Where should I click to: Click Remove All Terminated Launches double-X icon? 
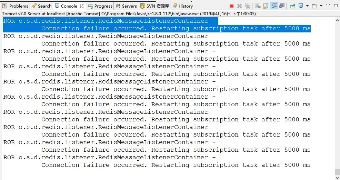point(247,6)
